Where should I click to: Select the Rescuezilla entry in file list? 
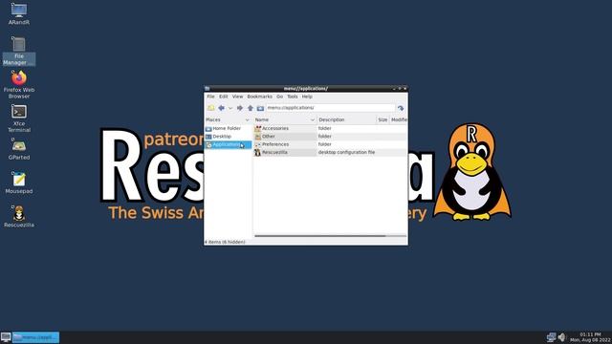click(330, 152)
